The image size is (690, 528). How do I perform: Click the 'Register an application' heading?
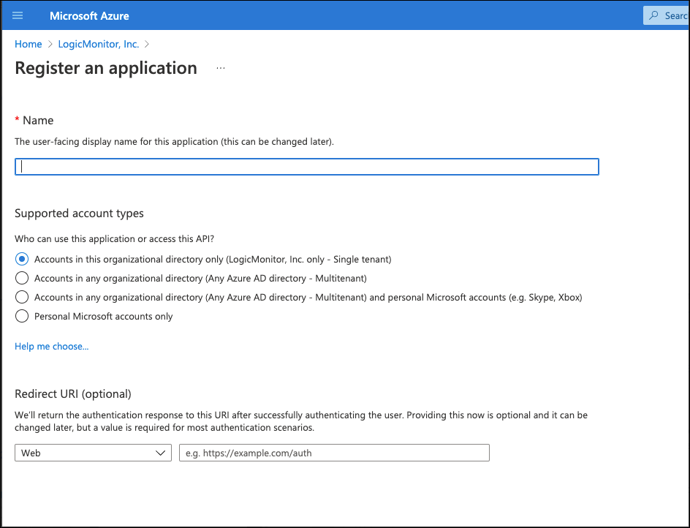coord(106,68)
